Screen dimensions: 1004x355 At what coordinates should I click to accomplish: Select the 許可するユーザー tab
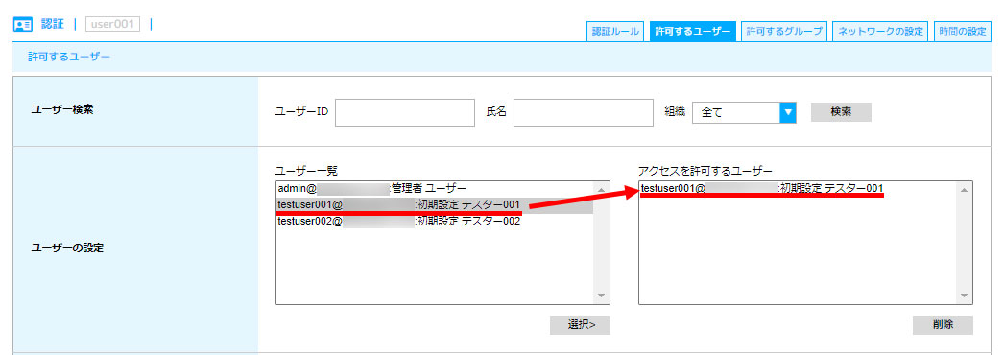click(x=692, y=32)
